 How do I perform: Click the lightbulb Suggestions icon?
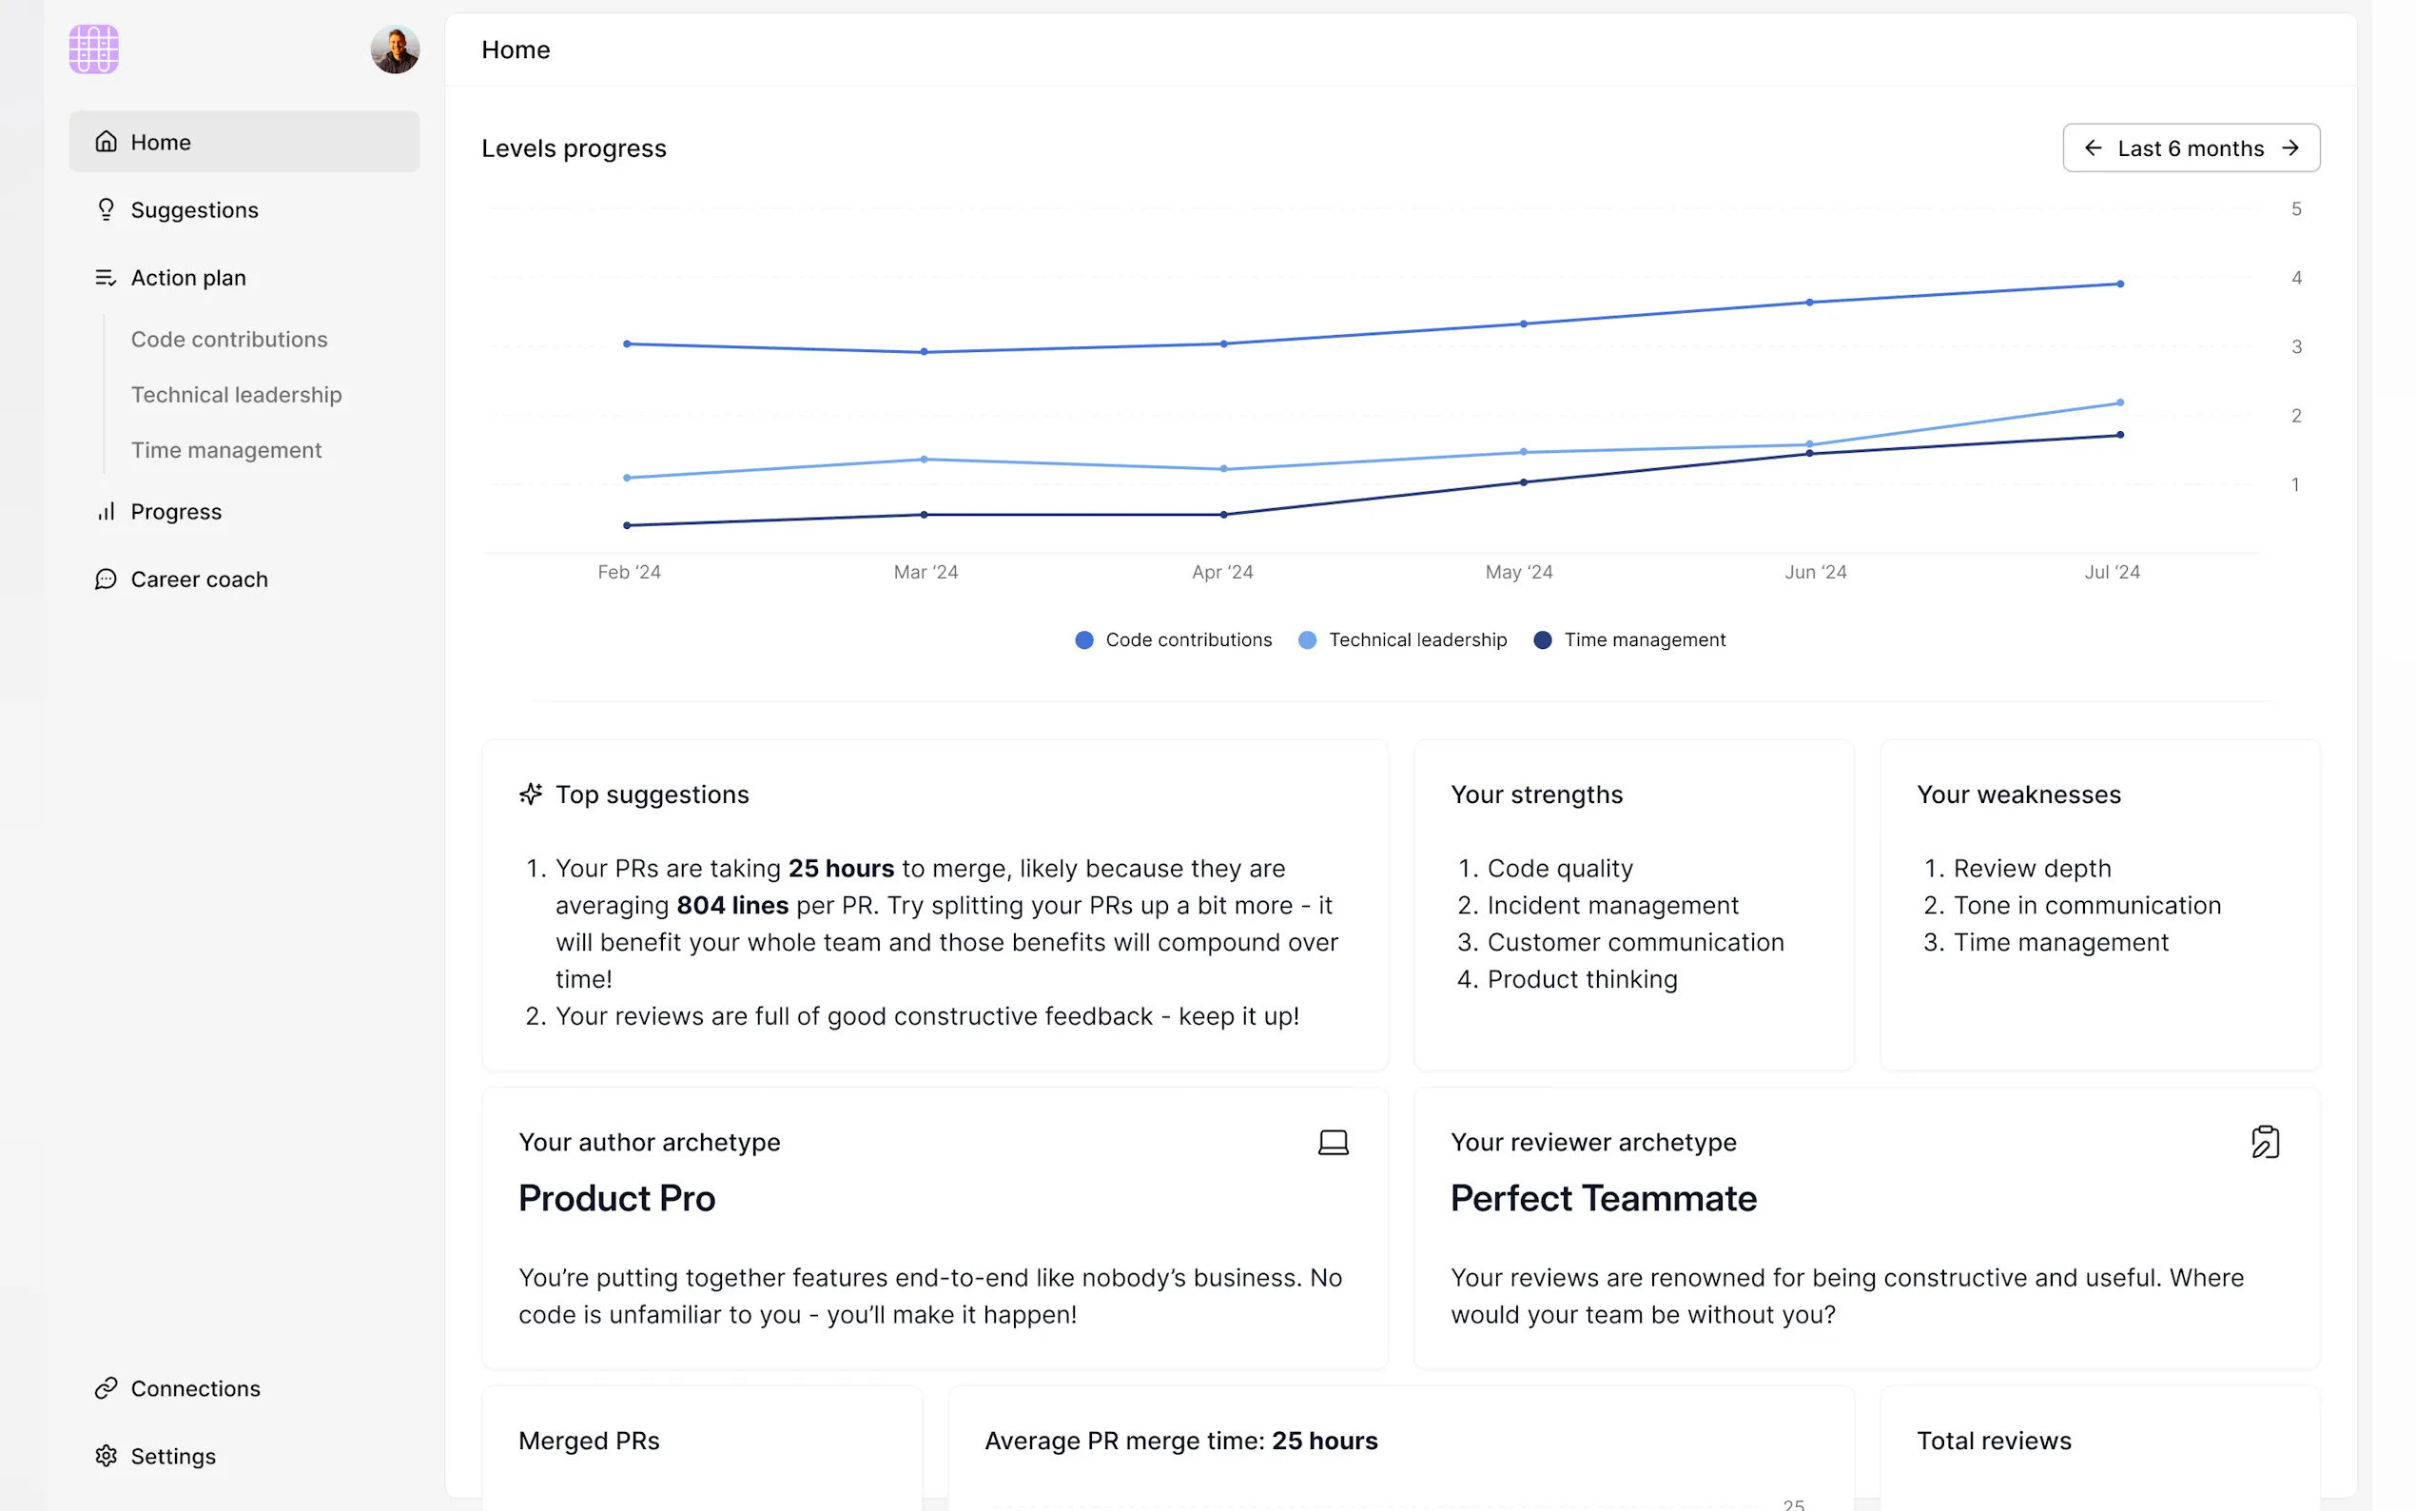tap(106, 210)
